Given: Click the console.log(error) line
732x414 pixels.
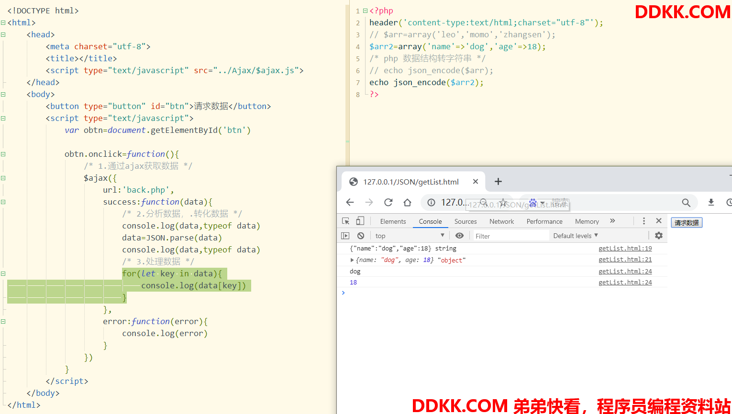Looking at the screenshot, I should click(165, 333).
